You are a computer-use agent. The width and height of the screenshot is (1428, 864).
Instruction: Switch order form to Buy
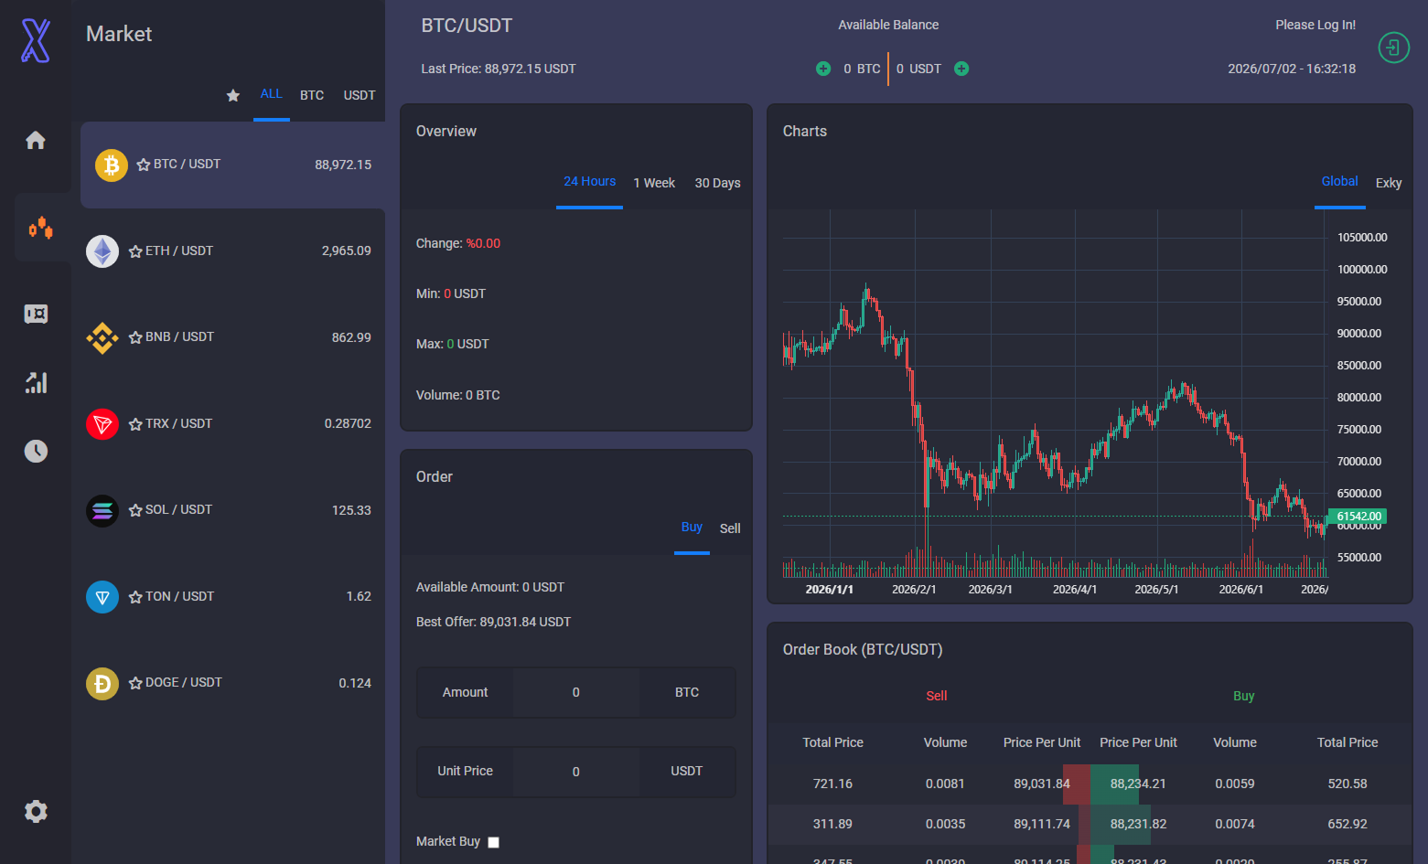692,528
